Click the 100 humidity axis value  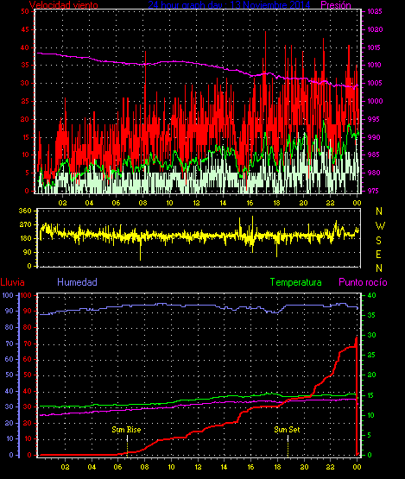[8, 295]
